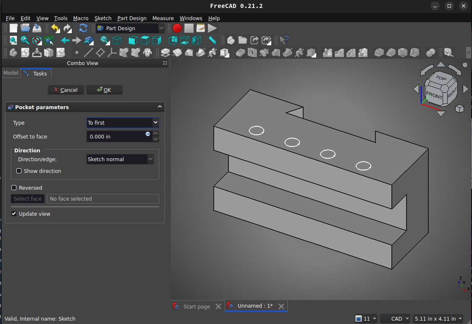Open the Macro menu

pos(81,18)
